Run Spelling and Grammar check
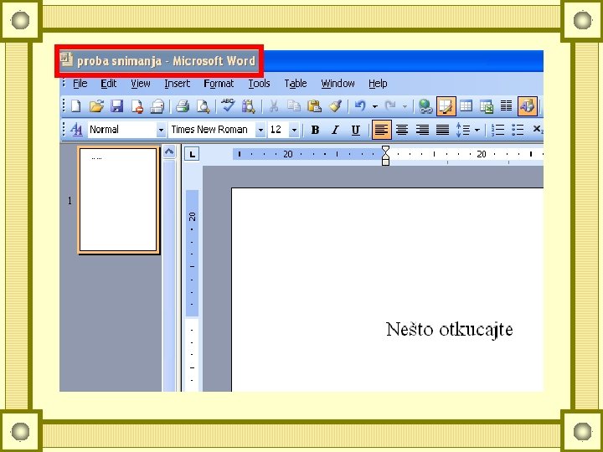Viewport: 603px width, 452px height. [x=228, y=105]
